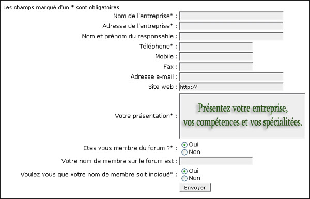Focus the Adresse e-mail field
The image size is (310, 199).
(231, 76)
